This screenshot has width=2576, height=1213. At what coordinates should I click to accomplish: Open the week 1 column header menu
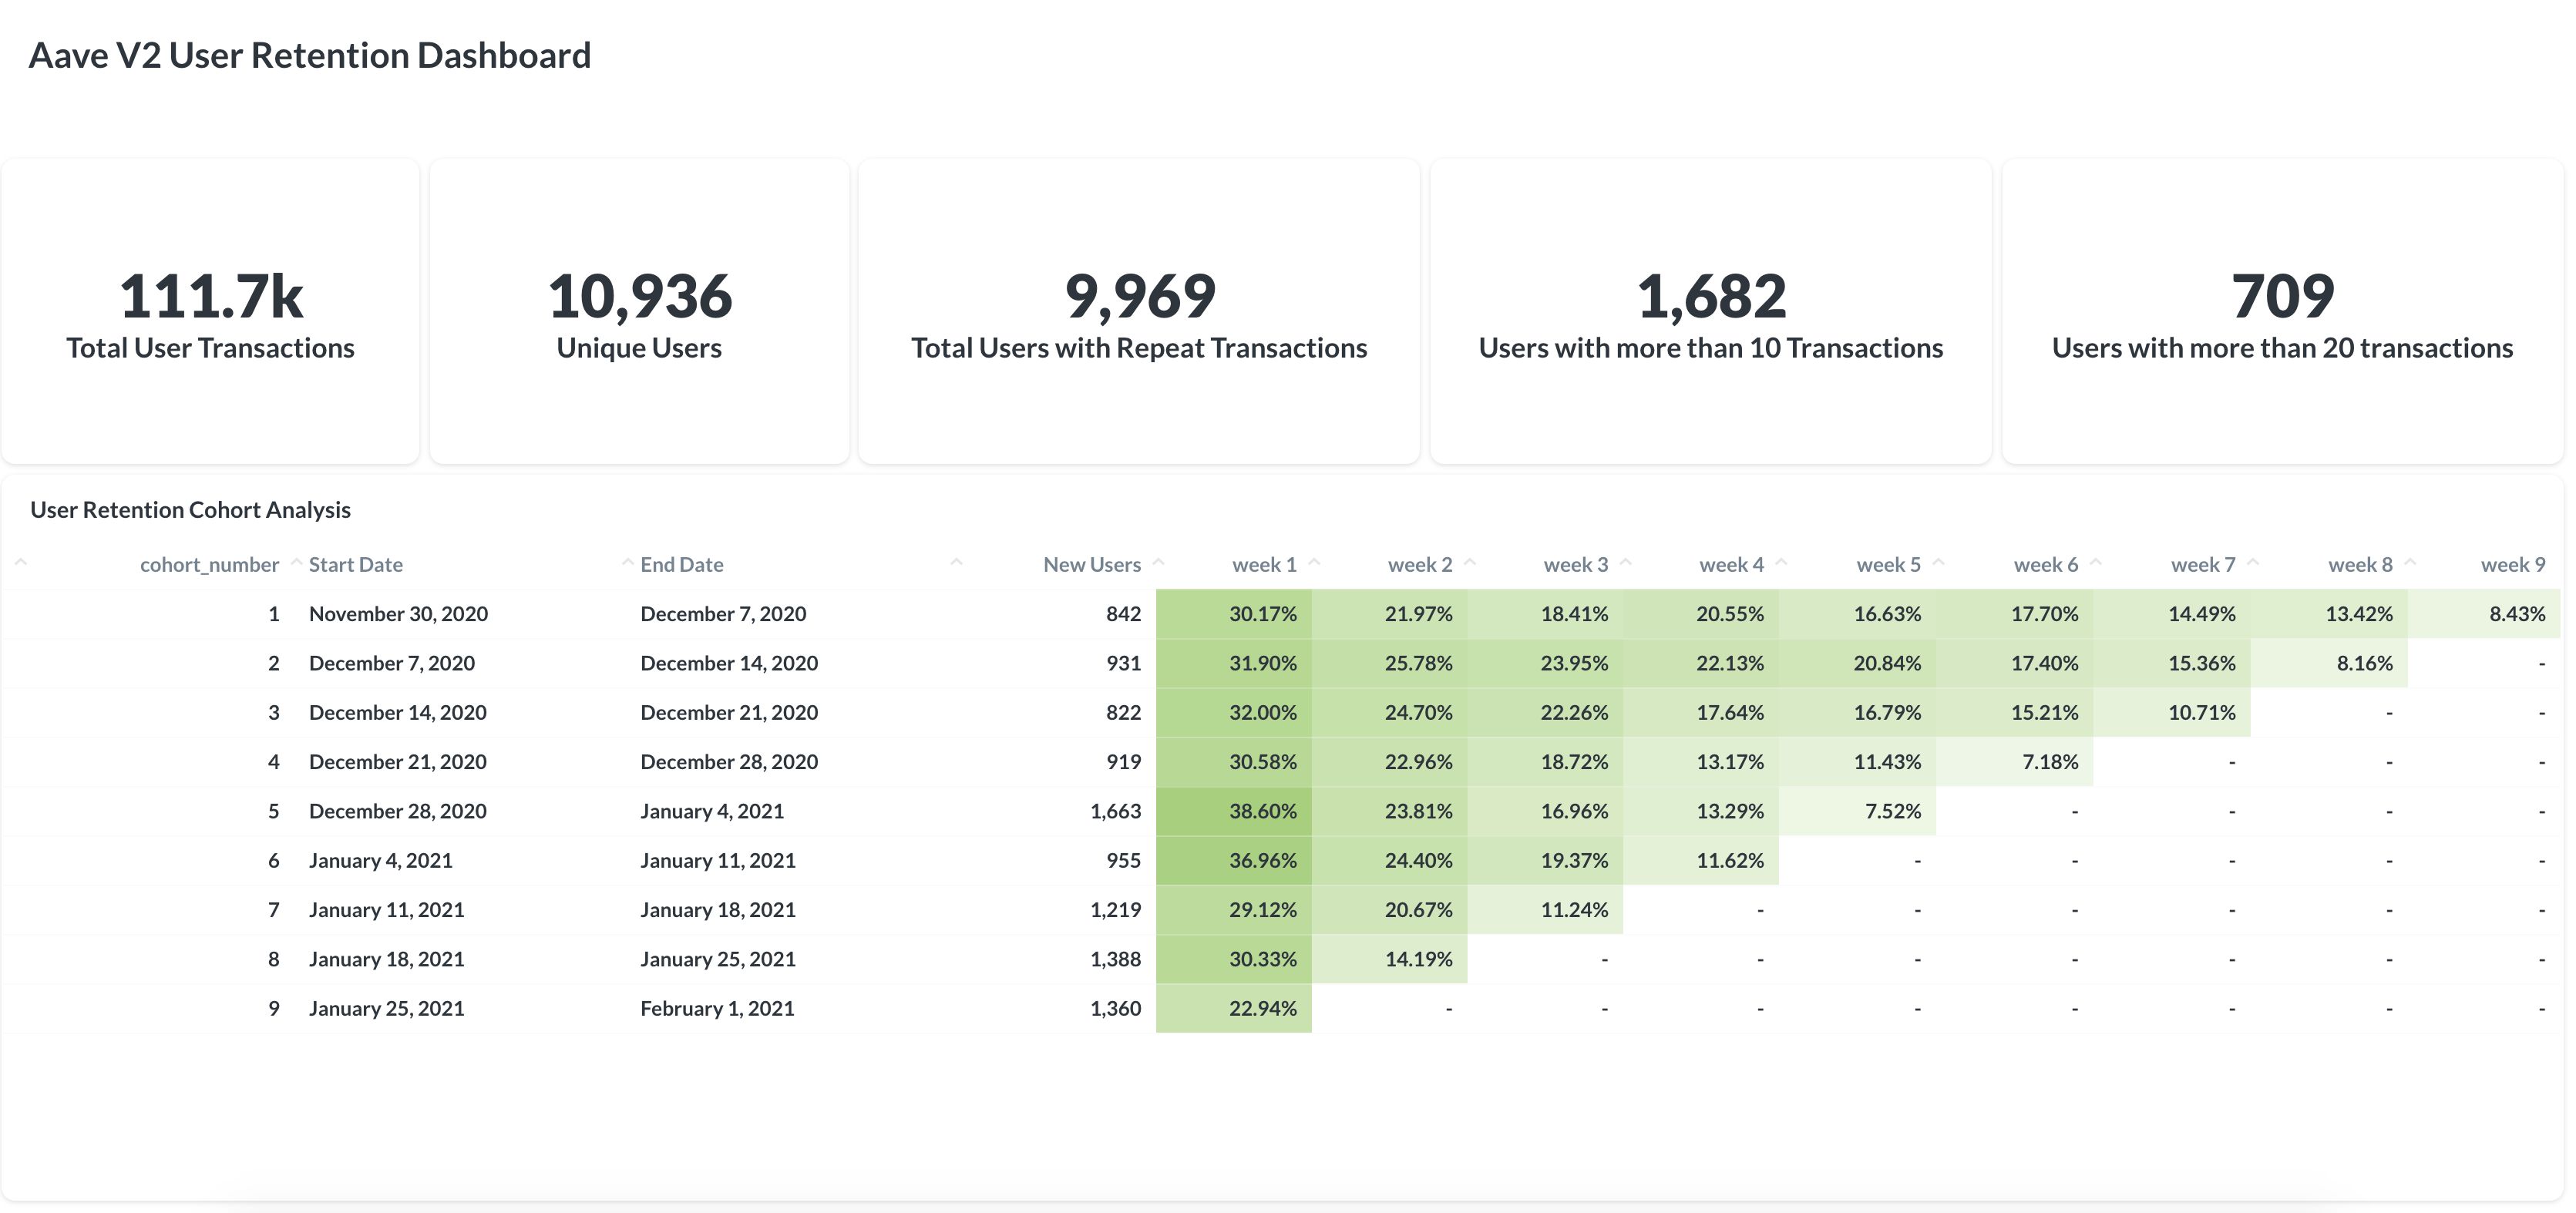(1264, 565)
